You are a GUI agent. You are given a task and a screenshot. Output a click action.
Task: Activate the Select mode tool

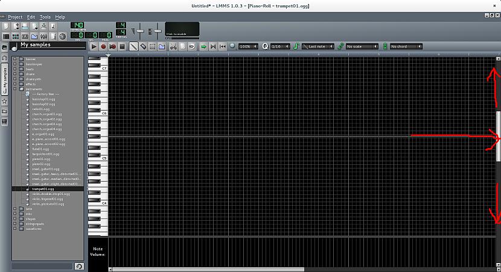(x=152, y=46)
